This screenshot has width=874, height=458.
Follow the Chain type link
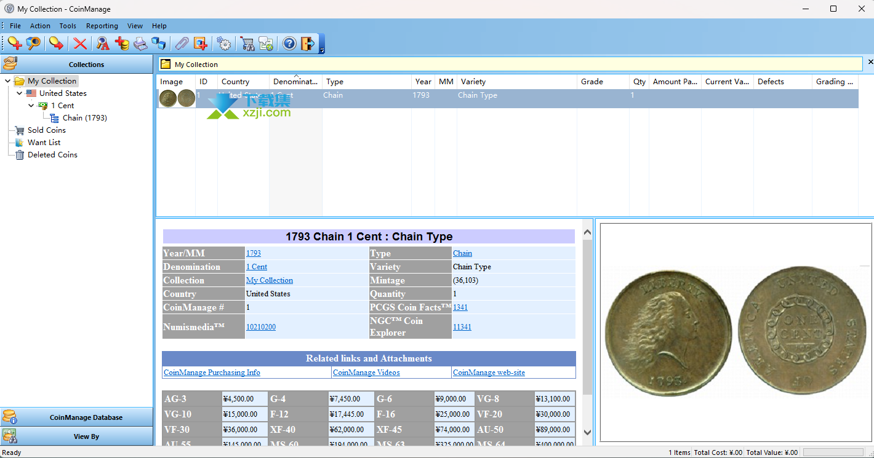point(462,253)
